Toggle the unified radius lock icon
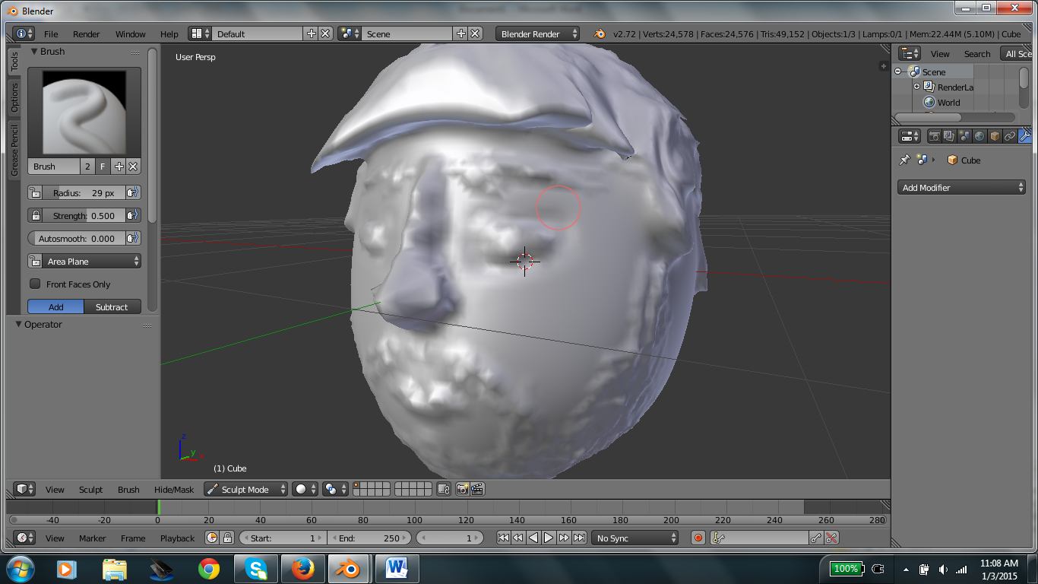 tap(35, 193)
